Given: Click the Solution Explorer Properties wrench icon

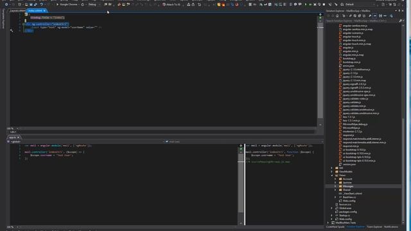Looking at the screenshot, I should click(370, 16).
